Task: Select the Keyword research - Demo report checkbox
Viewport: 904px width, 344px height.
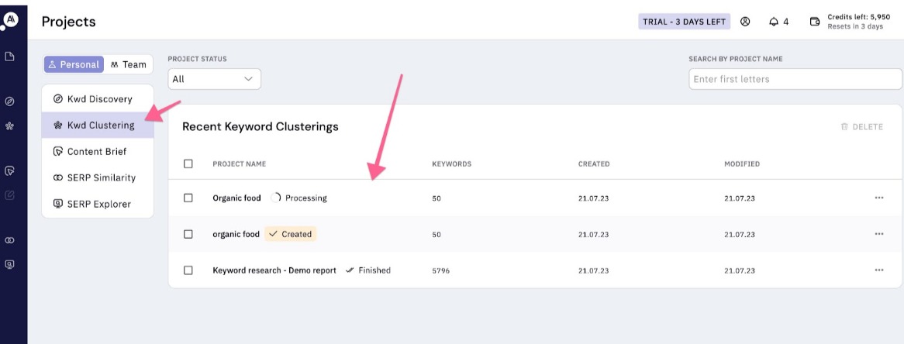Action: coord(188,270)
